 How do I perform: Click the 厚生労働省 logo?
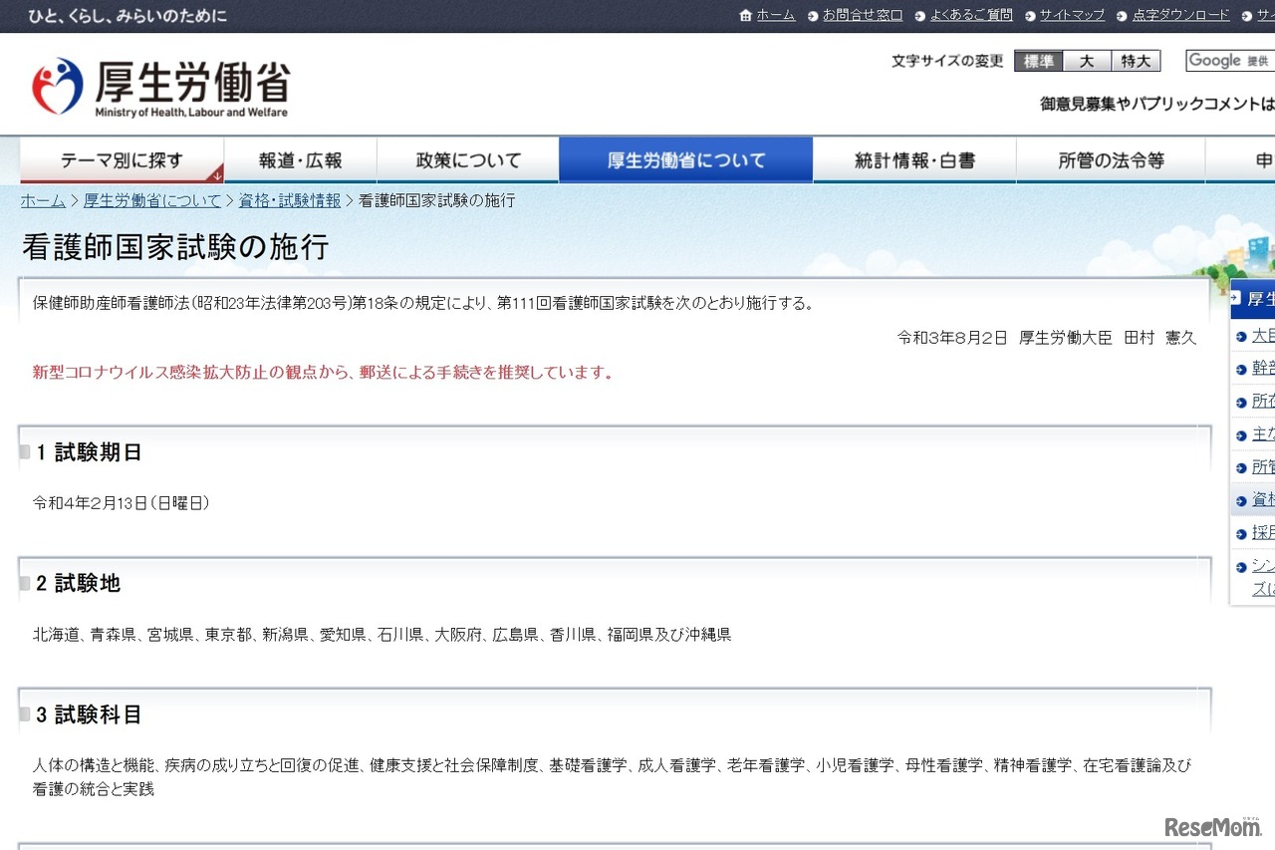160,87
